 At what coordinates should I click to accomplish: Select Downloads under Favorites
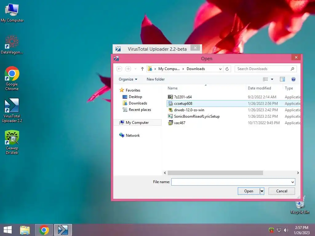135,103
